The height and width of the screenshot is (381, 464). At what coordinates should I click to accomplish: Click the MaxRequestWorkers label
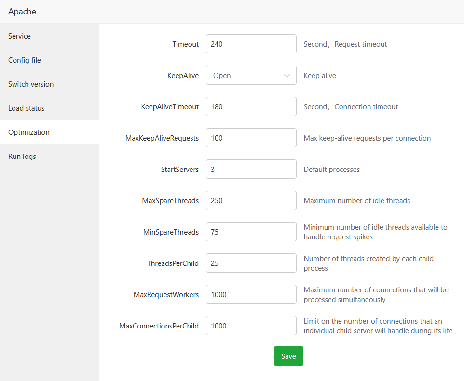166,295
